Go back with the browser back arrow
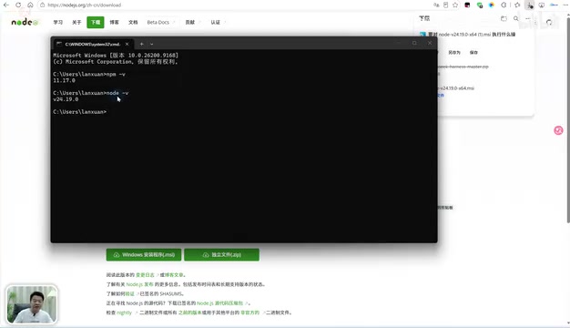Image resolution: width=570 pixels, height=328 pixels. pos(6,5)
